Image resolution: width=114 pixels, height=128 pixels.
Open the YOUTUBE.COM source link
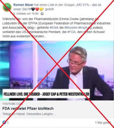click(x=13, y=104)
